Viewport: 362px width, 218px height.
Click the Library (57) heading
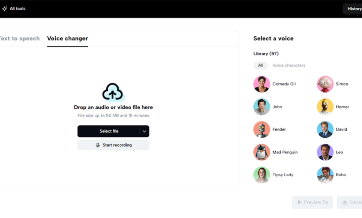click(266, 54)
